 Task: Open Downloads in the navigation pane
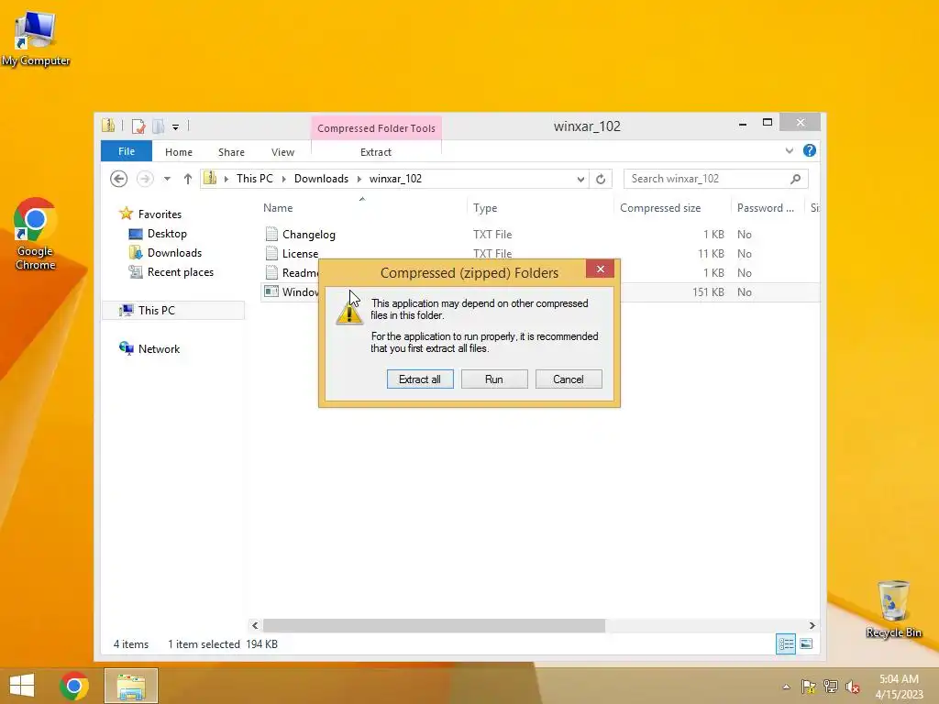coord(174,253)
